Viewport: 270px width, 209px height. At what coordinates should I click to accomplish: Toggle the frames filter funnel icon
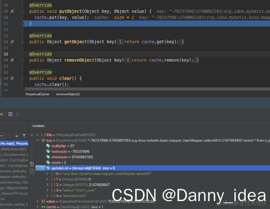[24, 136]
